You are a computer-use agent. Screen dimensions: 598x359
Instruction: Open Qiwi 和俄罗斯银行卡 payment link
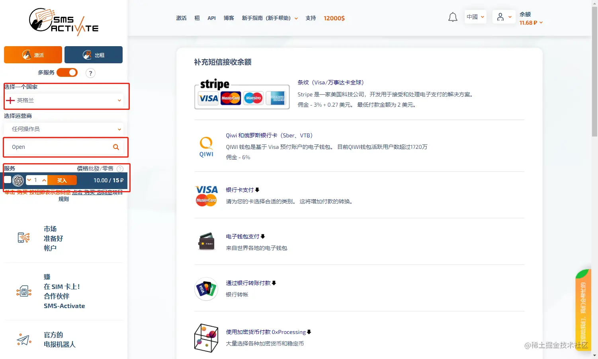pos(269,135)
